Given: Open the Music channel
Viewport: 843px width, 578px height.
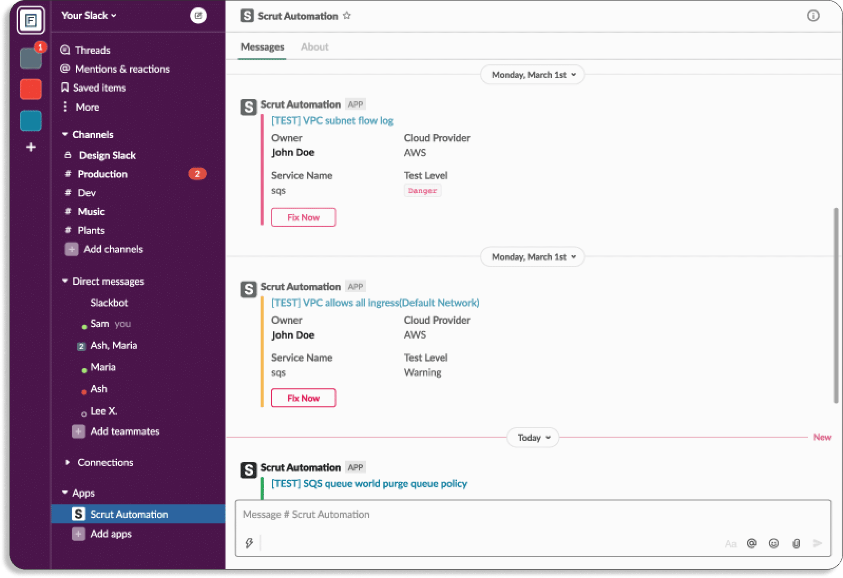Looking at the screenshot, I should [84, 211].
